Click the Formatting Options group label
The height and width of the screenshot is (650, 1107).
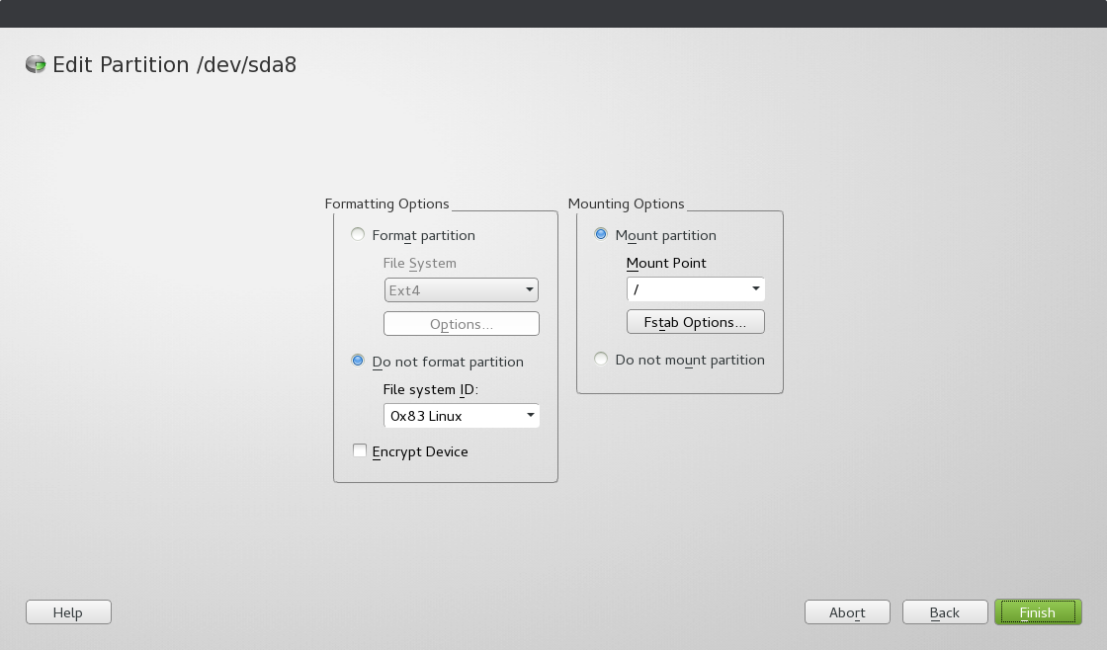(x=386, y=203)
